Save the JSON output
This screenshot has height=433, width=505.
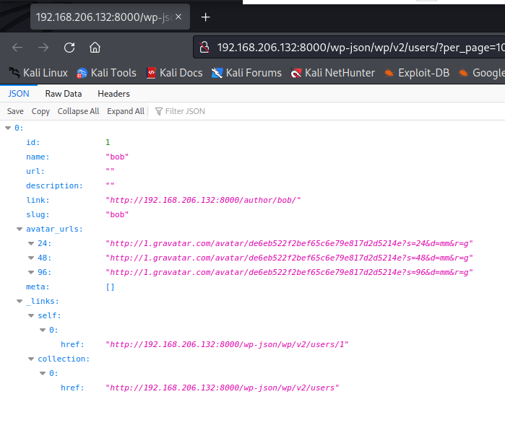[x=15, y=111]
